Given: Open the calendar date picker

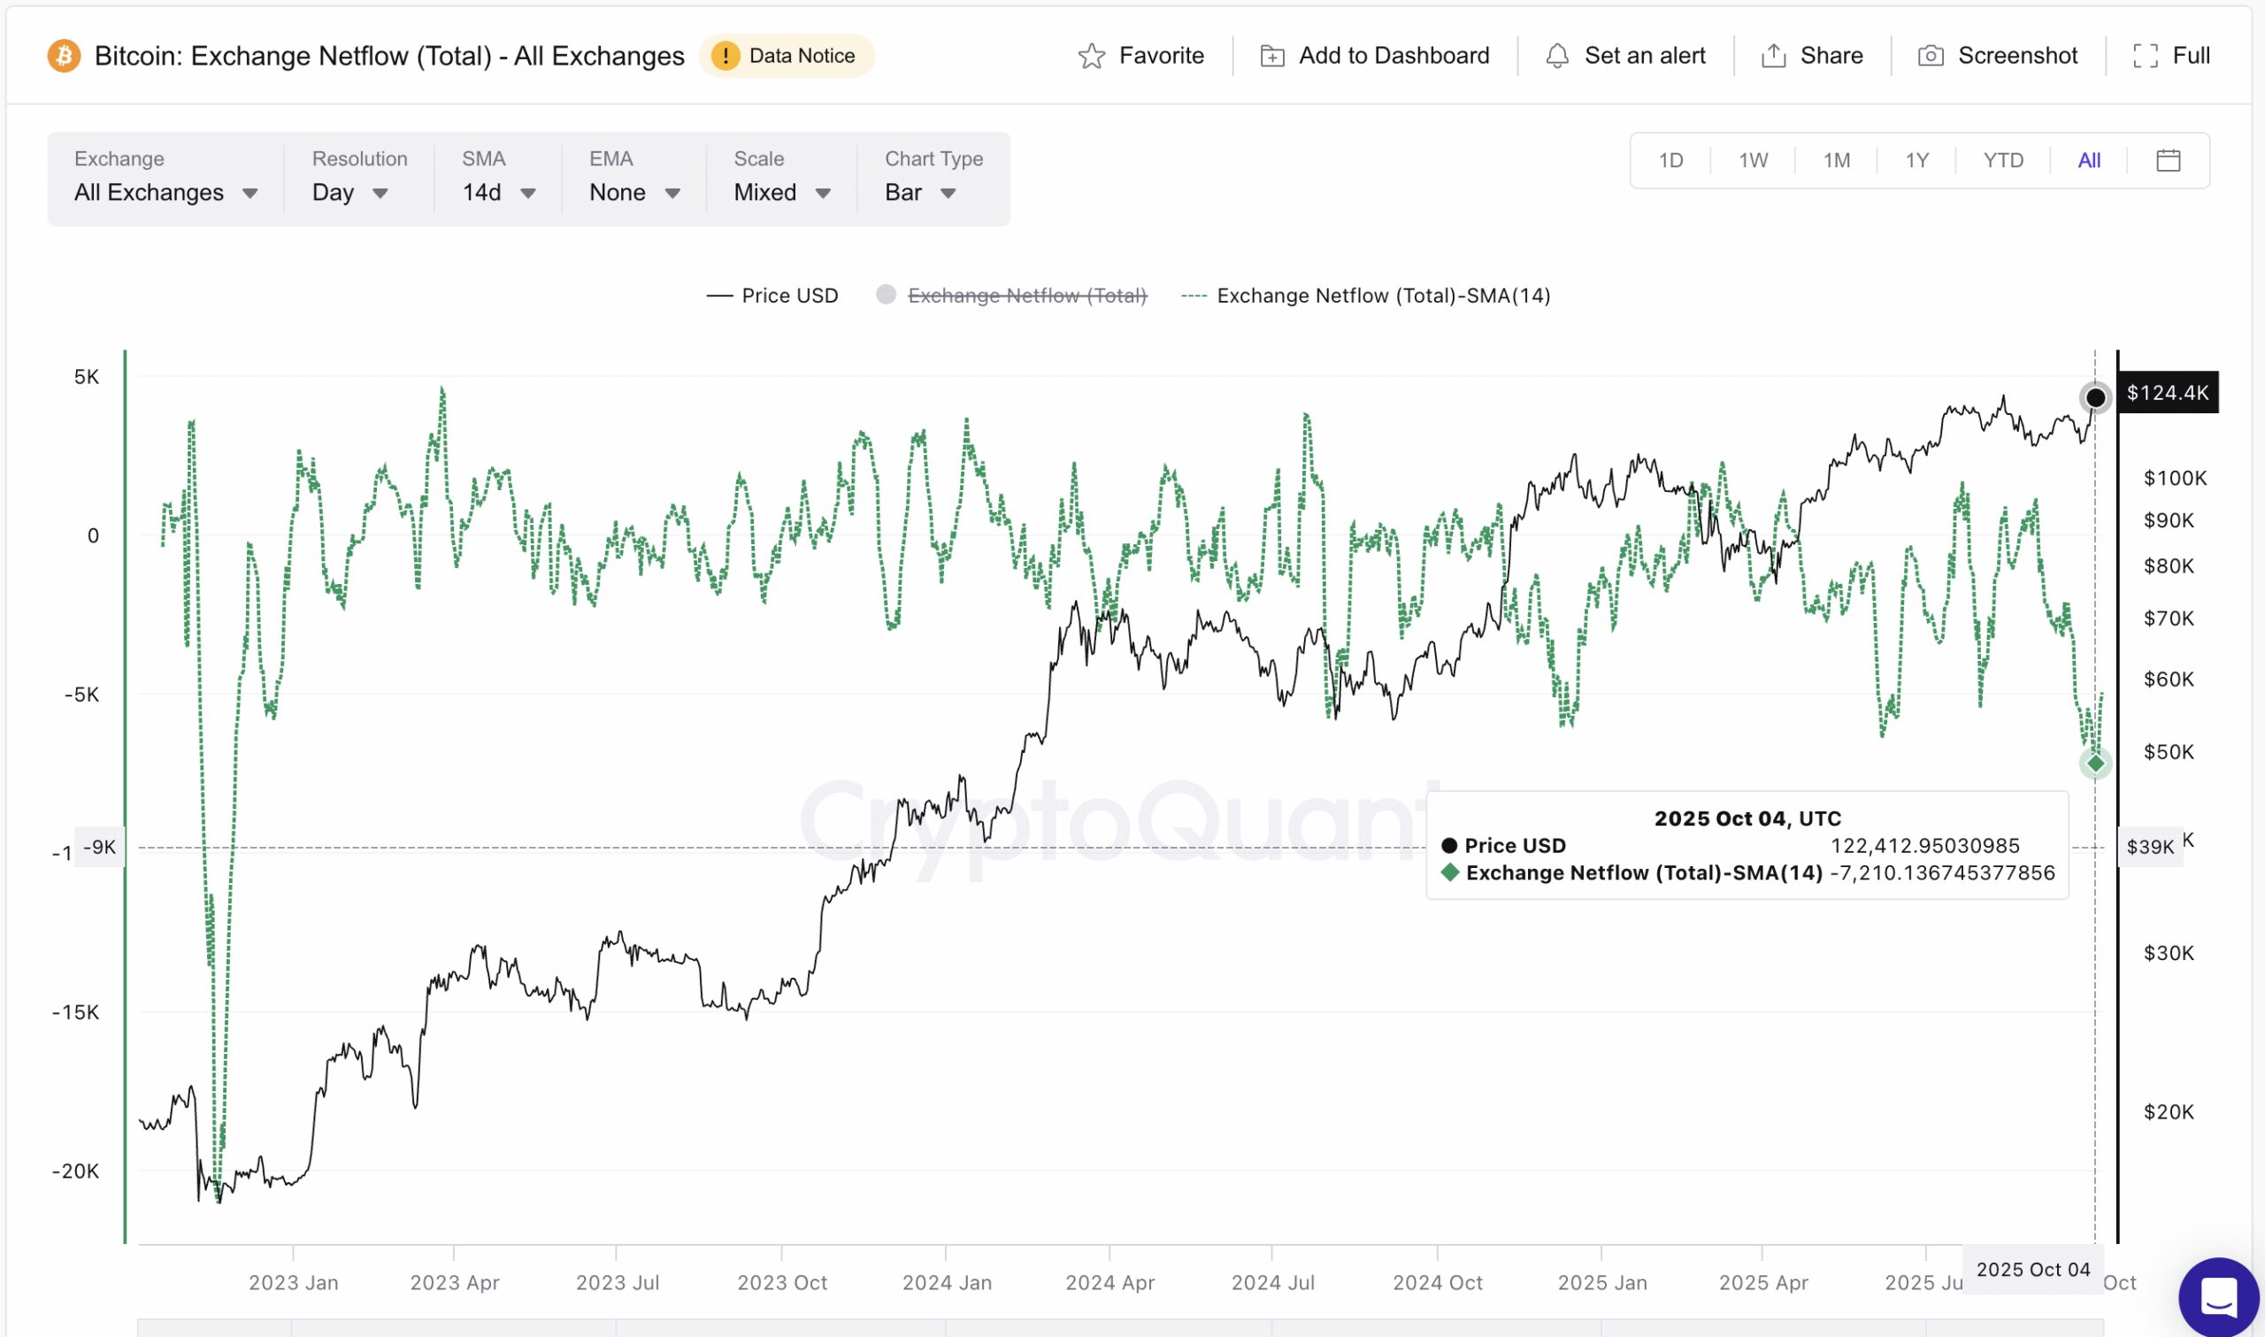Looking at the screenshot, I should point(2168,159).
